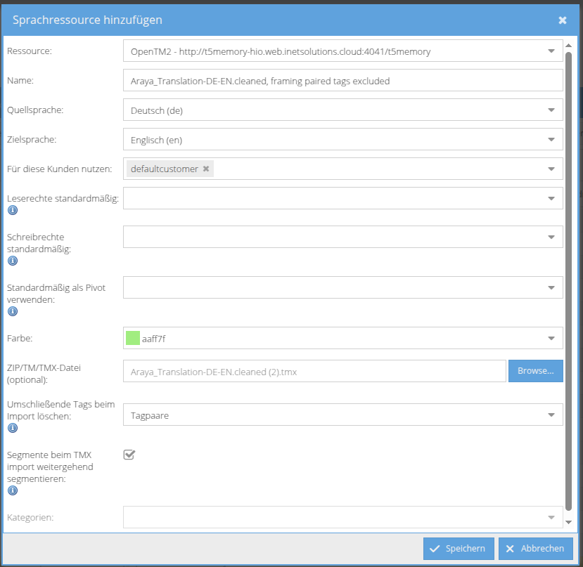Click into the Name text field
Viewport: 583px width, 567px height.
[x=342, y=81]
